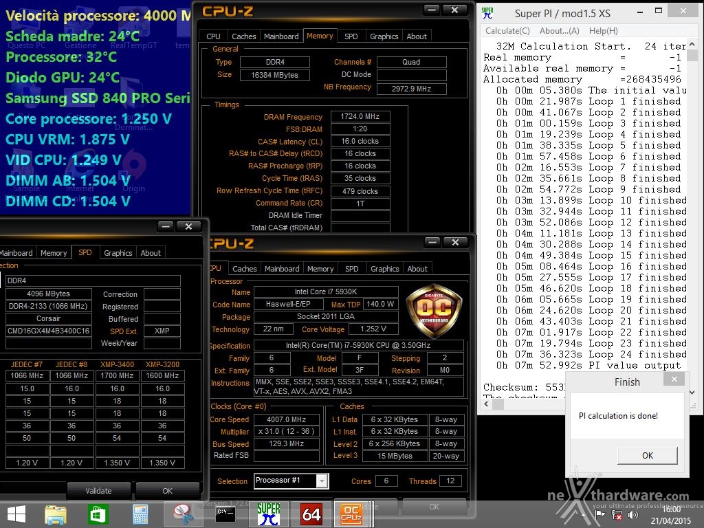Minimize the CPU-Z SPD window
This screenshot has width=704, height=528.
point(166,226)
